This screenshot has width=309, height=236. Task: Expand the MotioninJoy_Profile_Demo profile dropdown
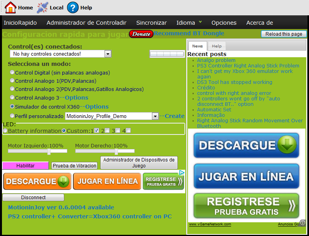(155, 116)
